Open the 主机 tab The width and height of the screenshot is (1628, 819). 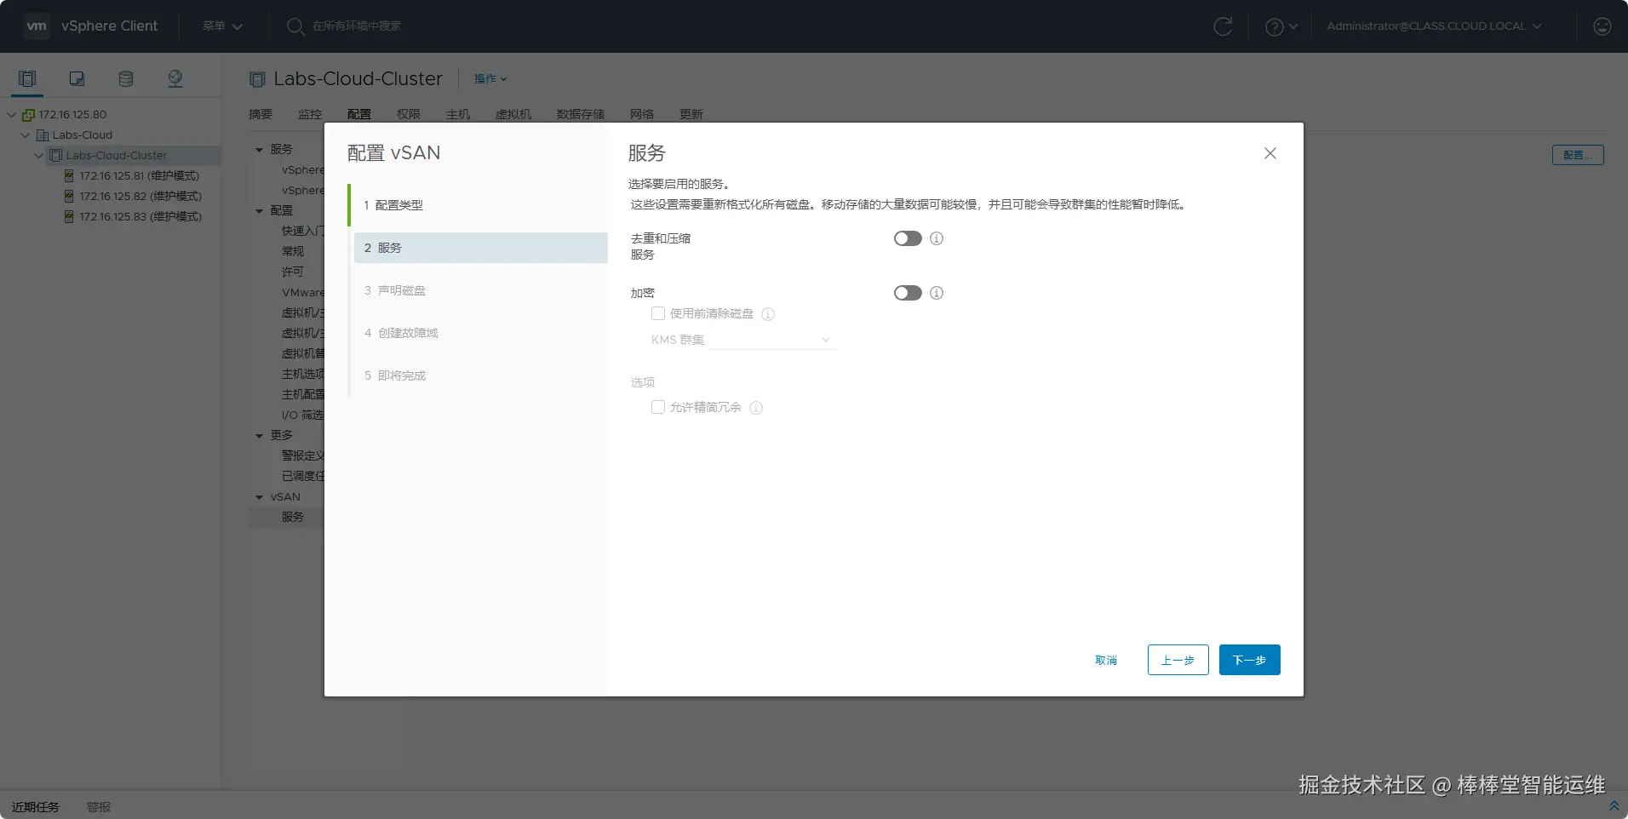(458, 114)
